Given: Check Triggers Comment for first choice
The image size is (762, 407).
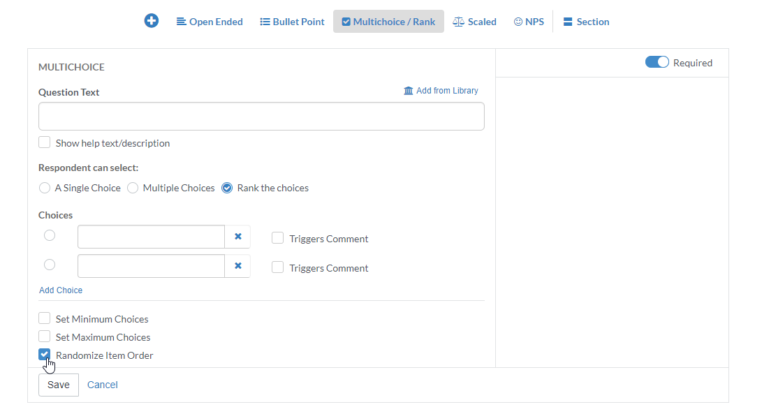Looking at the screenshot, I should [x=277, y=238].
